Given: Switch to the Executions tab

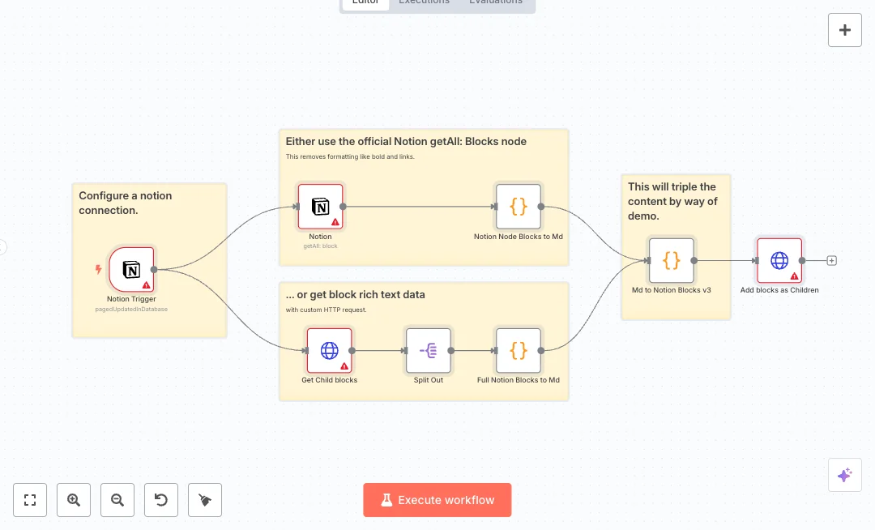Looking at the screenshot, I should pos(424,2).
